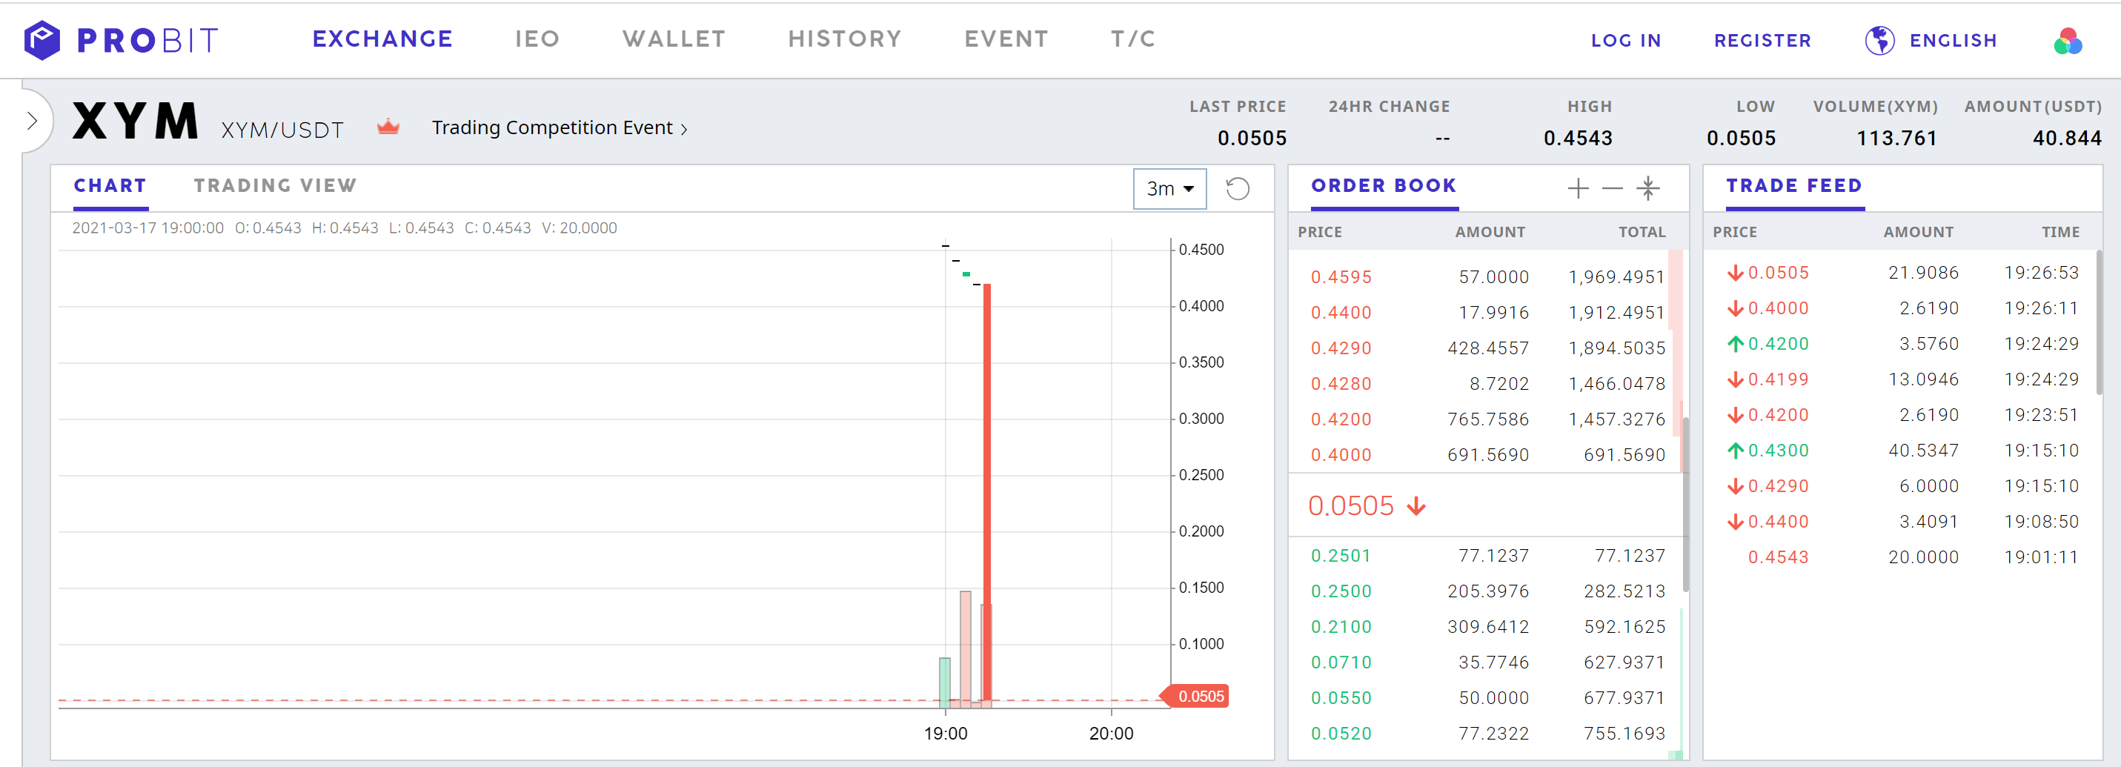Click the 0.4300 trade feed price
2121x767 pixels.
(1778, 450)
